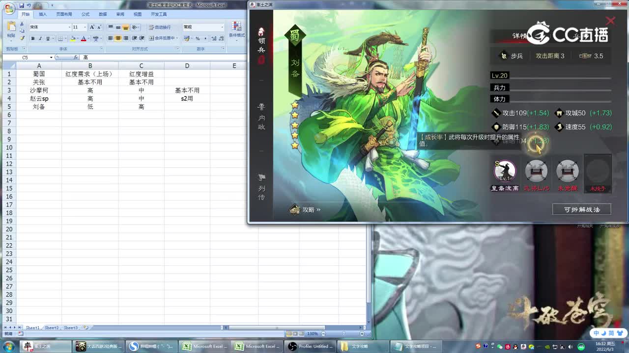Select column D header

(187, 66)
